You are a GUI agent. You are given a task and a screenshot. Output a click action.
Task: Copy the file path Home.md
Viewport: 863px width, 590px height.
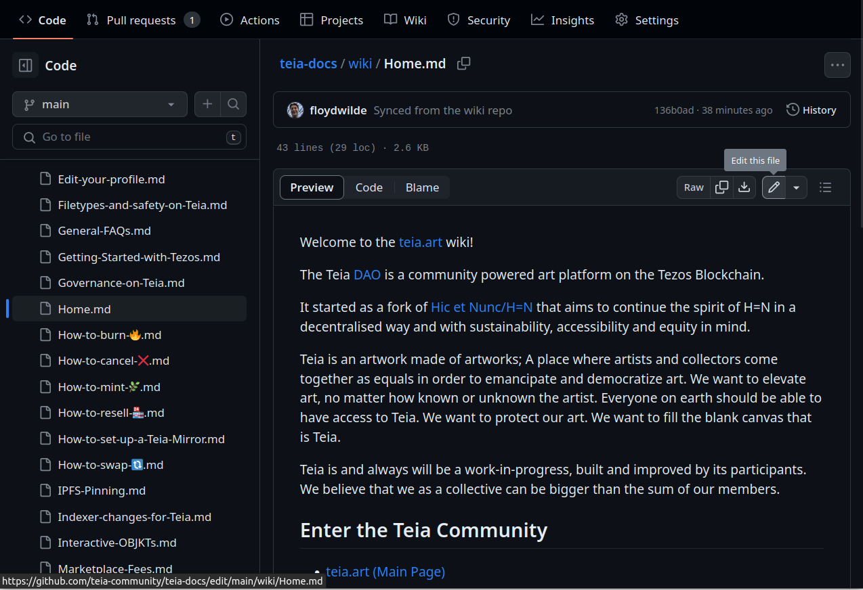464,64
